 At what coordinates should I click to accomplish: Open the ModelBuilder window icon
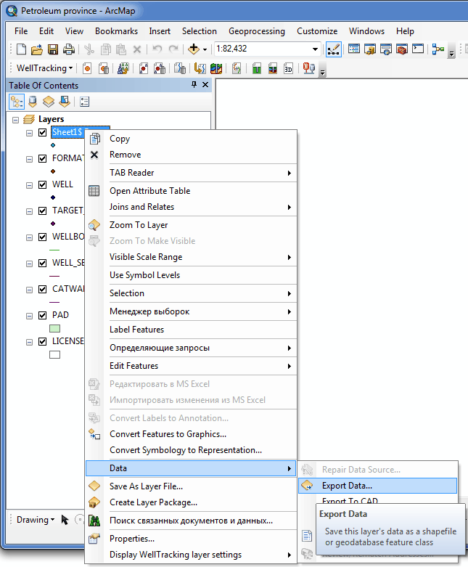pos(438,49)
